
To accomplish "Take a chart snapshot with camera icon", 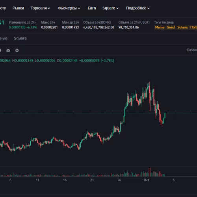I will point(8,50).
